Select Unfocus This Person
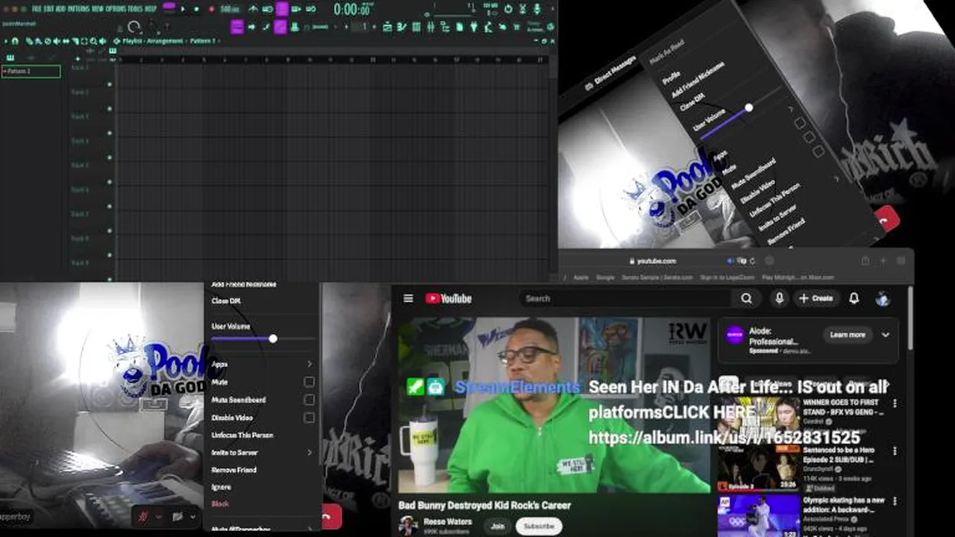Viewport: 955px width, 537px height. click(x=242, y=435)
